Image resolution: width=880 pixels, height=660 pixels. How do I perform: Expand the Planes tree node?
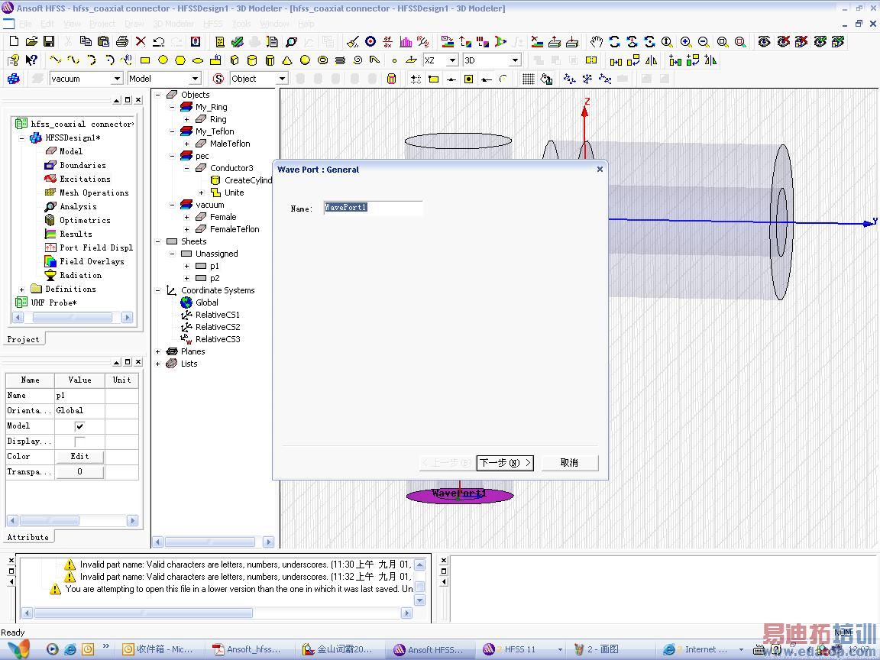(x=158, y=351)
